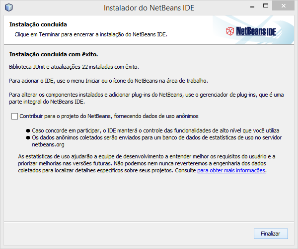The image size is (298, 249).
Task: Click 'As estatísticas de uso ajudarão' paragraph
Action: [x=147, y=163]
